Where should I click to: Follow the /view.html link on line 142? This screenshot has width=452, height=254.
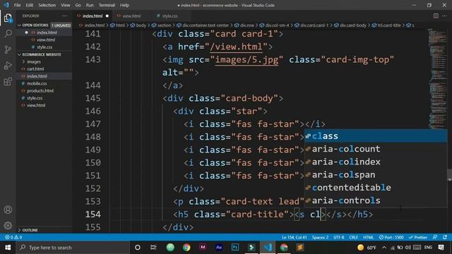pyautogui.click(x=237, y=47)
